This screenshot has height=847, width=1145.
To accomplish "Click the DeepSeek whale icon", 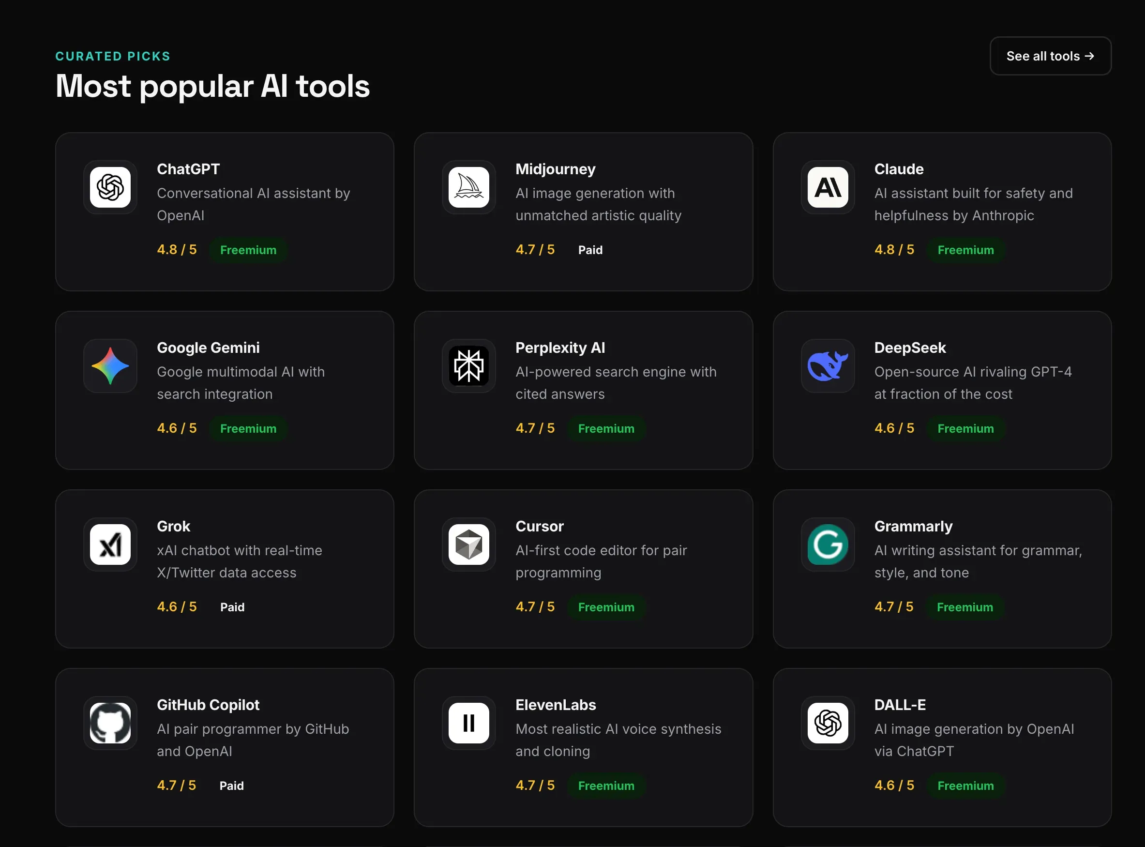I will point(827,365).
